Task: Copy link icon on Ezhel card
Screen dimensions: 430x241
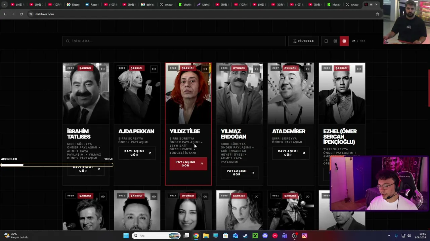Action: 359,69
